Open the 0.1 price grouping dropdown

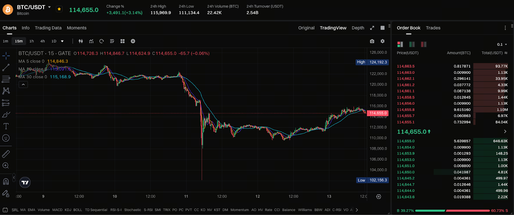coord(502,44)
